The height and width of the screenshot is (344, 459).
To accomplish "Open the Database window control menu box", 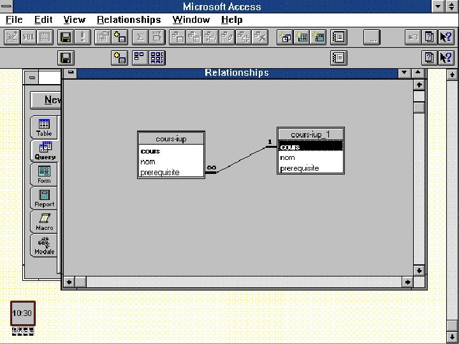I will [x=32, y=78].
